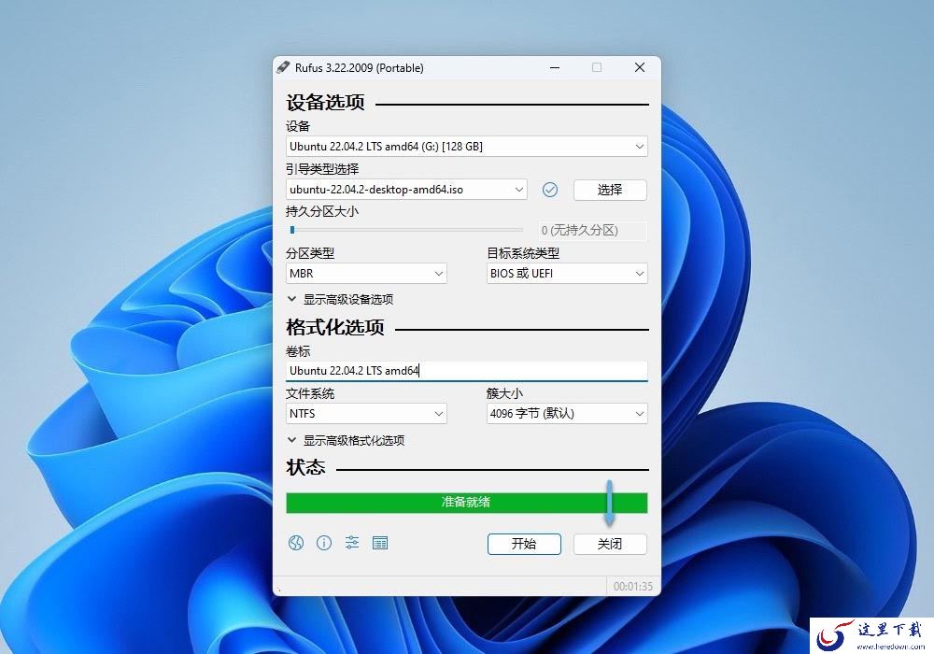The width and height of the screenshot is (934, 654).
Task: Open the 文件系统 NTFS dropdown
Action: 366,413
